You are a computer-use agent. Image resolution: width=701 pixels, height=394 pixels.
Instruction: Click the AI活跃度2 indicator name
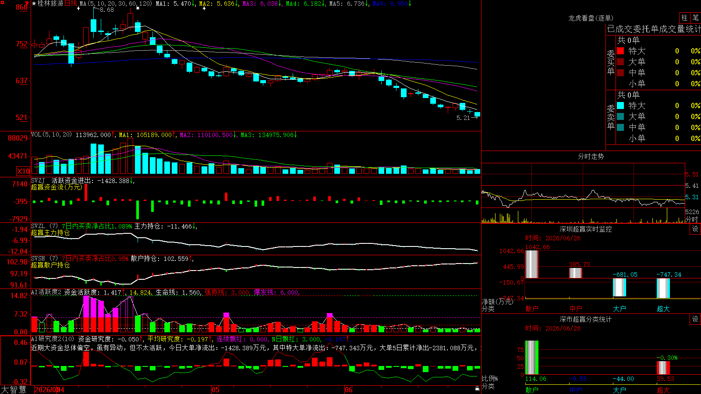tap(46, 292)
